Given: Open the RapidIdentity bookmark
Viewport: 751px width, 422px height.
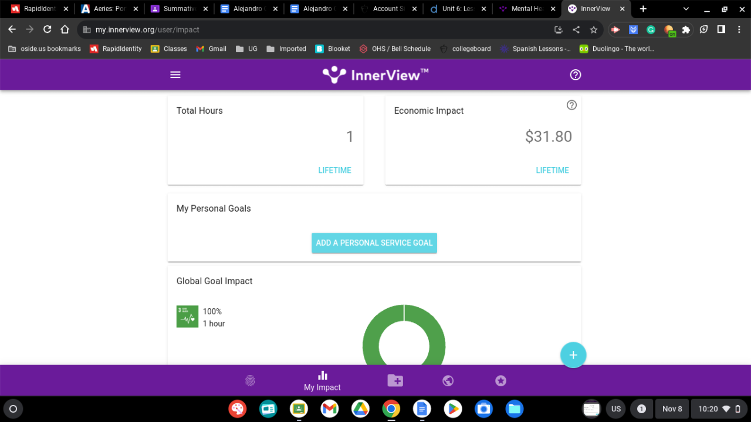Looking at the screenshot, I should (x=116, y=49).
